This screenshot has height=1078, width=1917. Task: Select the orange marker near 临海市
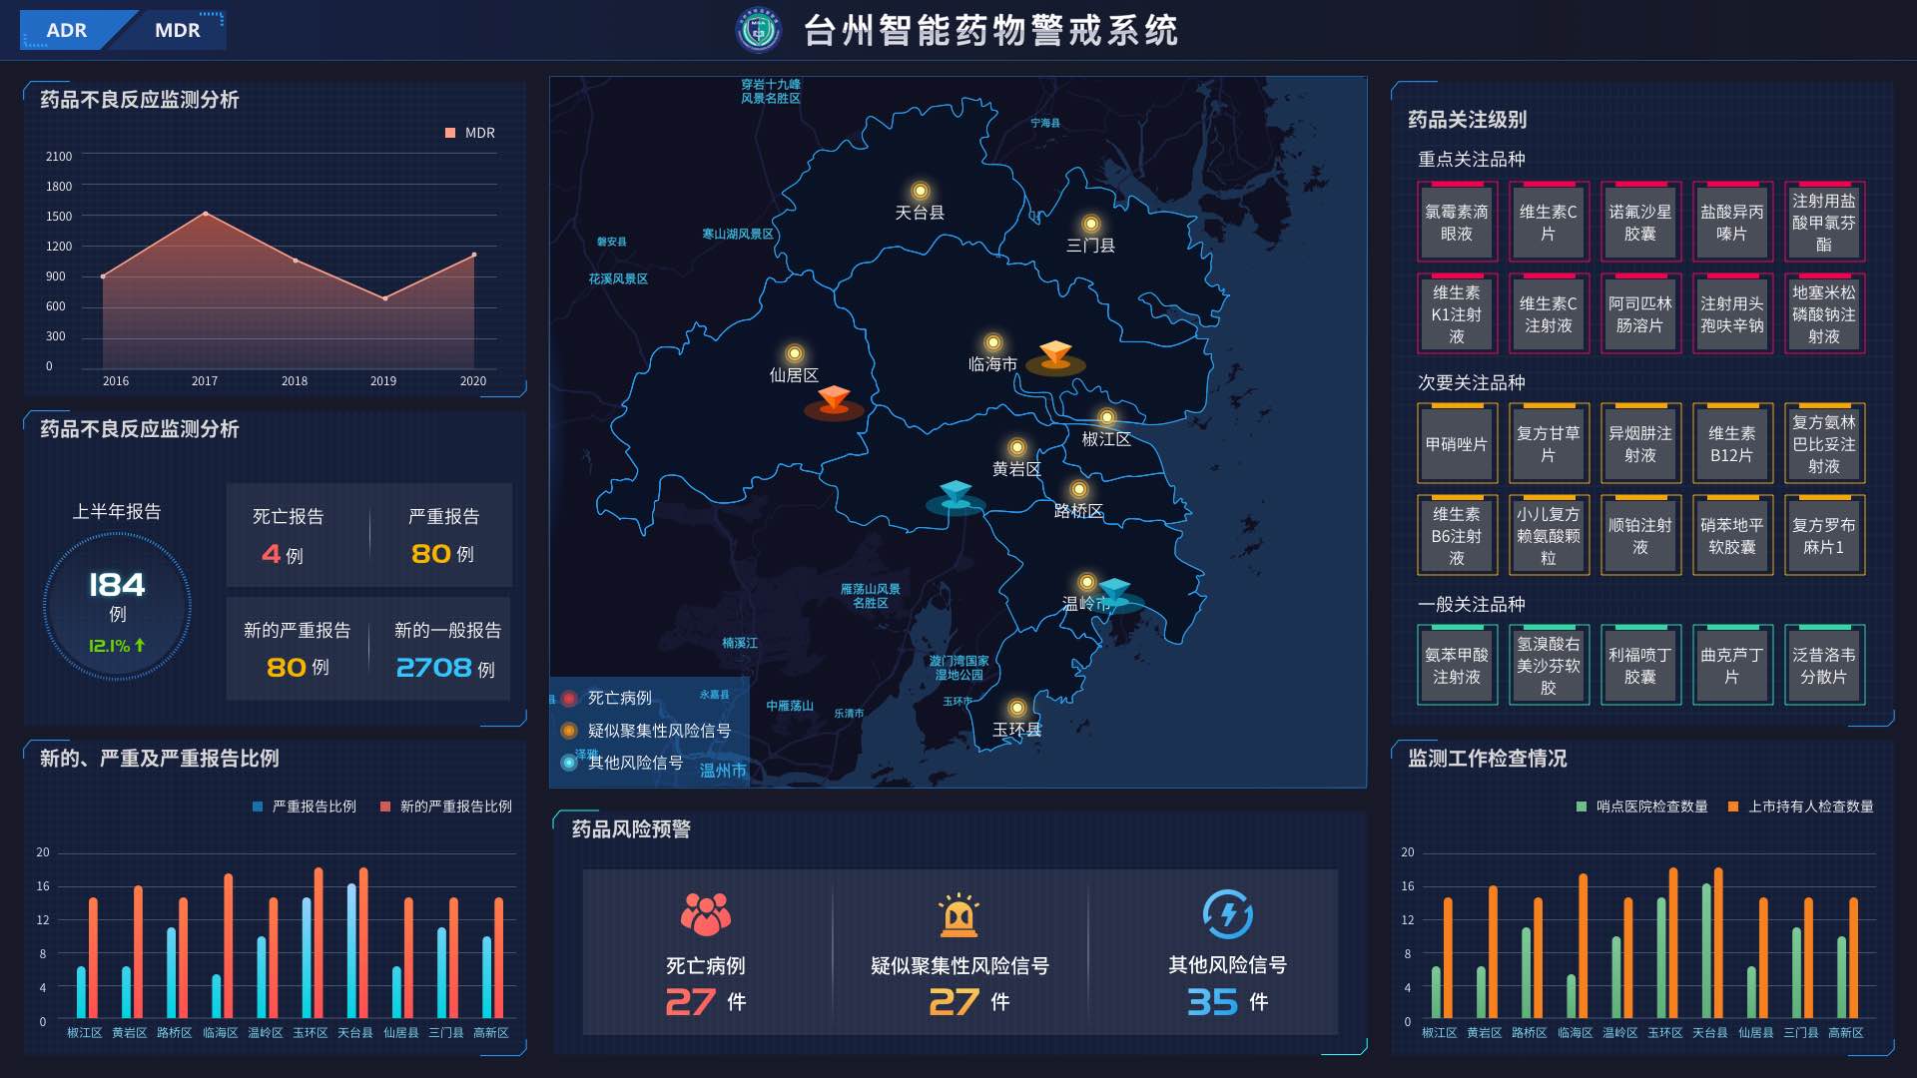[x=1055, y=355]
